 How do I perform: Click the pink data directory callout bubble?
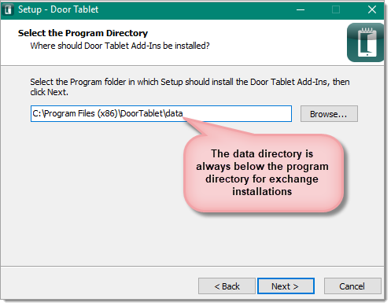[x=264, y=172]
